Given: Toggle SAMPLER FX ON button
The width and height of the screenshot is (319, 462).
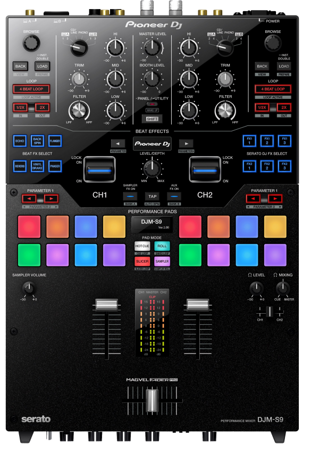Looking at the screenshot, I should pyautogui.click(x=130, y=196).
